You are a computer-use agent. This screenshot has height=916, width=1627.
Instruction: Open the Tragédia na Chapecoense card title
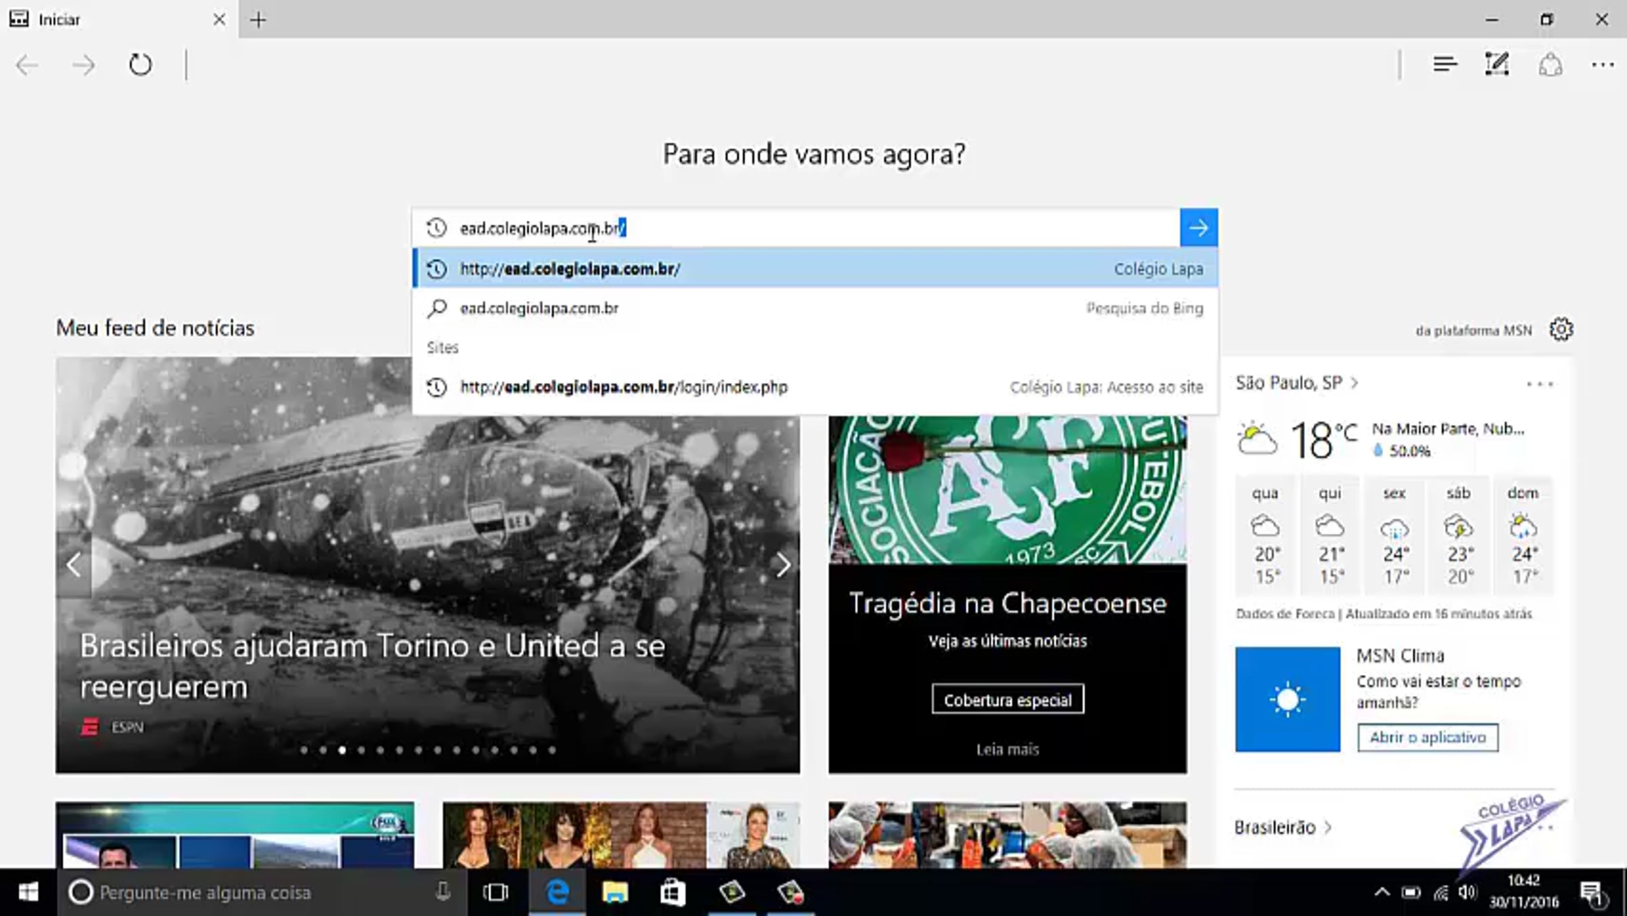pyautogui.click(x=1007, y=603)
